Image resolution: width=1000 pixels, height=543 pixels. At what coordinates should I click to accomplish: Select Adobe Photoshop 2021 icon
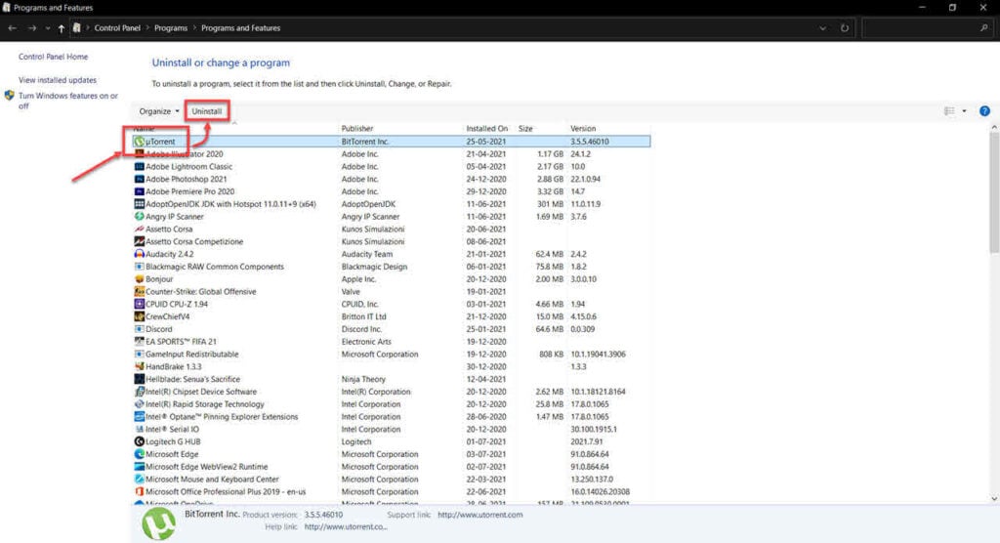click(x=139, y=180)
